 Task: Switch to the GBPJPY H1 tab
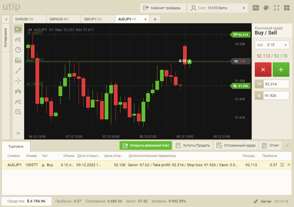tap(98, 19)
